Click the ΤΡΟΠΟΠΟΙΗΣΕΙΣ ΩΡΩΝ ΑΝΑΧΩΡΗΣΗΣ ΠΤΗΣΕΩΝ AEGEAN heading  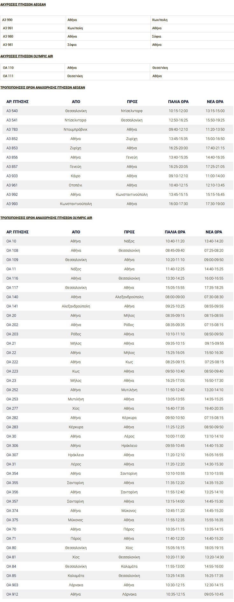click(x=43, y=87)
